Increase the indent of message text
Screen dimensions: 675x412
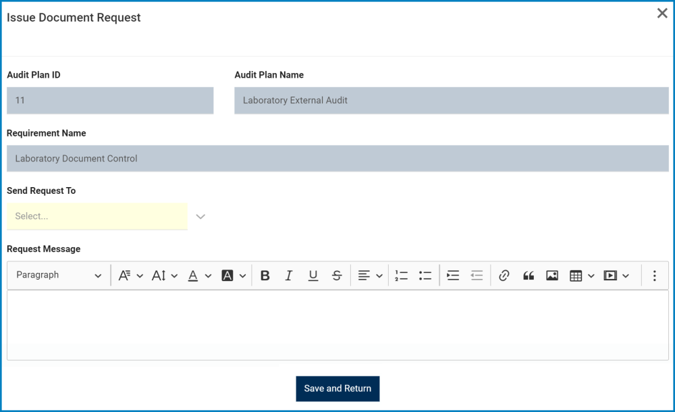[453, 275]
